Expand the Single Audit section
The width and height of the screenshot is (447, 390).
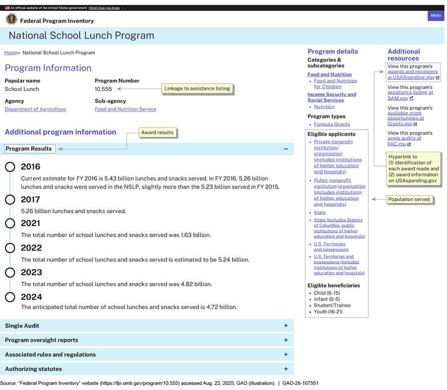click(x=286, y=326)
